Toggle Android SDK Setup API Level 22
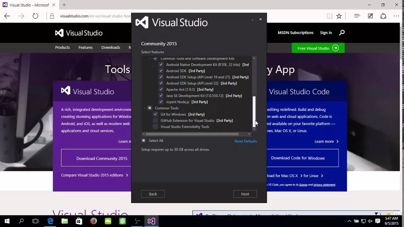 (161, 83)
